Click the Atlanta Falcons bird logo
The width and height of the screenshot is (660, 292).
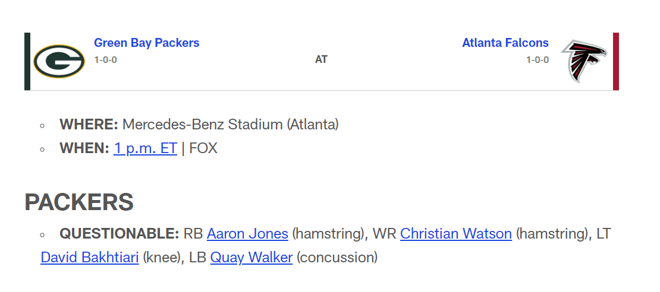coord(584,61)
